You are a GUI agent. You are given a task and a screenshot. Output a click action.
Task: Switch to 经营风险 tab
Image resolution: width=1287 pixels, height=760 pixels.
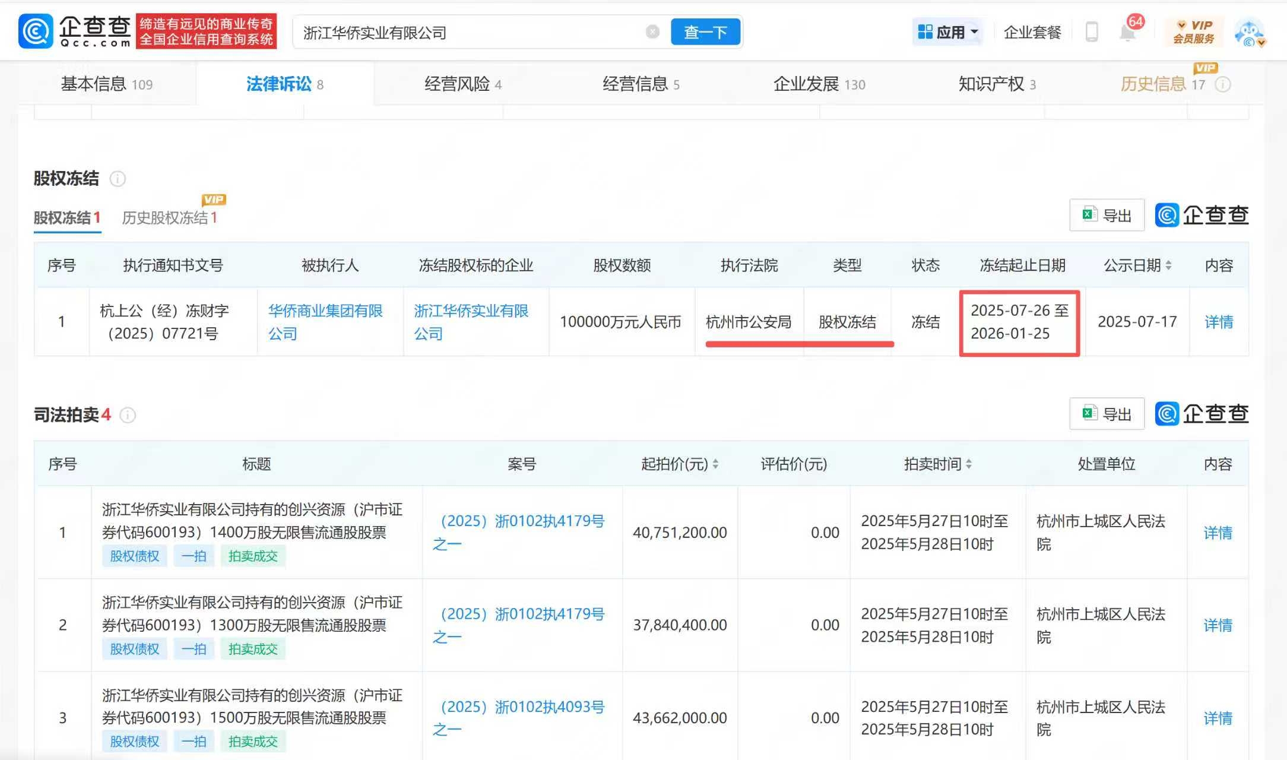coord(462,84)
